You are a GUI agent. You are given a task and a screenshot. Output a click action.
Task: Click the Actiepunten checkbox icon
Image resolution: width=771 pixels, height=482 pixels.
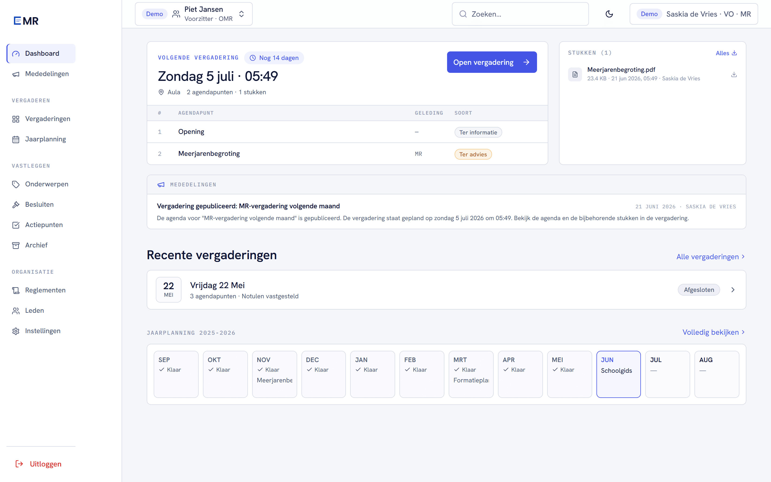[16, 225]
